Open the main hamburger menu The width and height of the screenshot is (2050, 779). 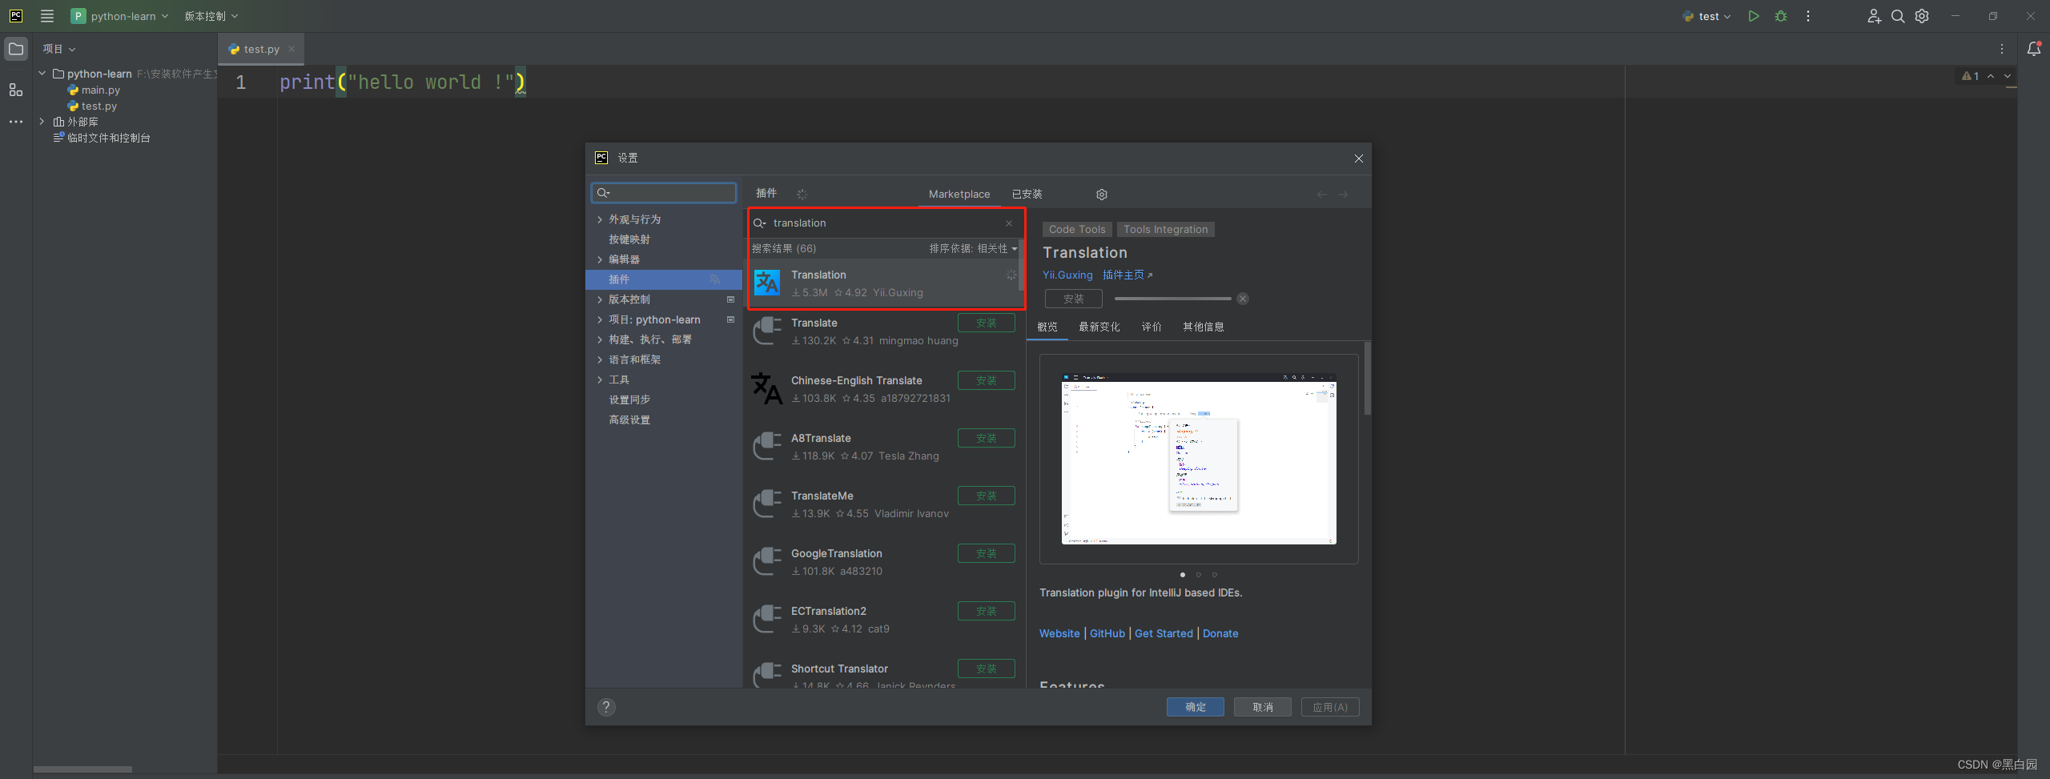point(47,16)
